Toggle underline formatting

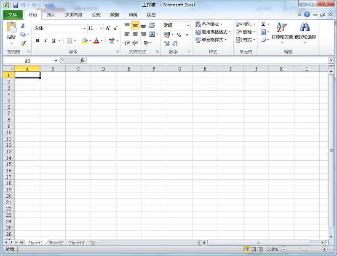coord(53,40)
